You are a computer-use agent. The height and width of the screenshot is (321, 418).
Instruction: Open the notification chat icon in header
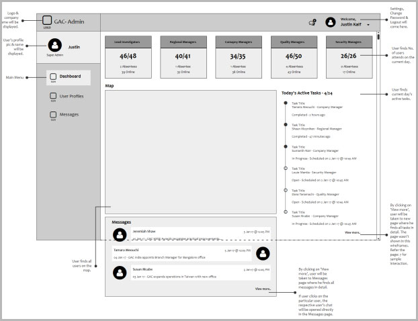click(312, 22)
